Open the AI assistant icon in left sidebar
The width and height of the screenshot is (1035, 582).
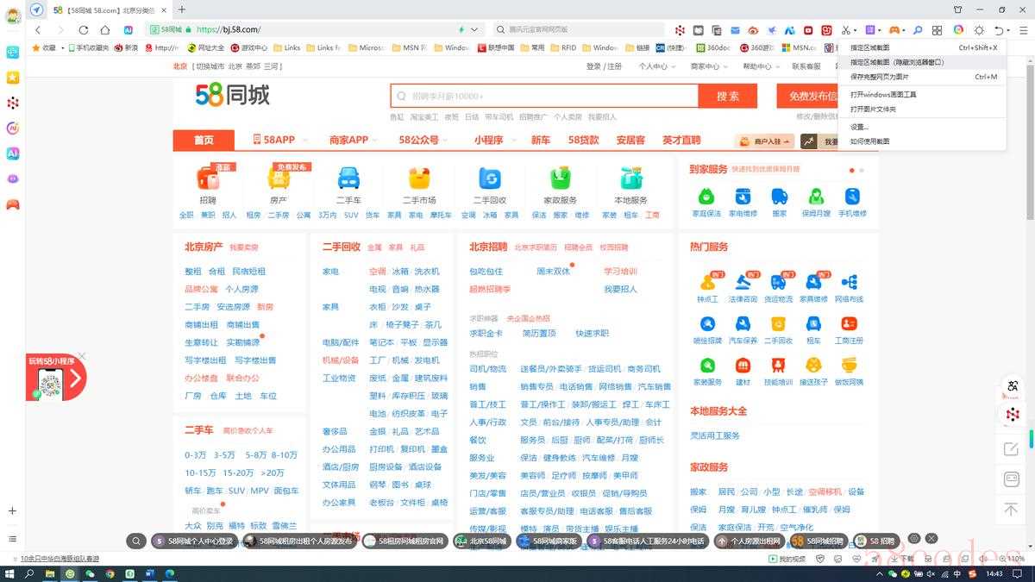click(x=13, y=153)
